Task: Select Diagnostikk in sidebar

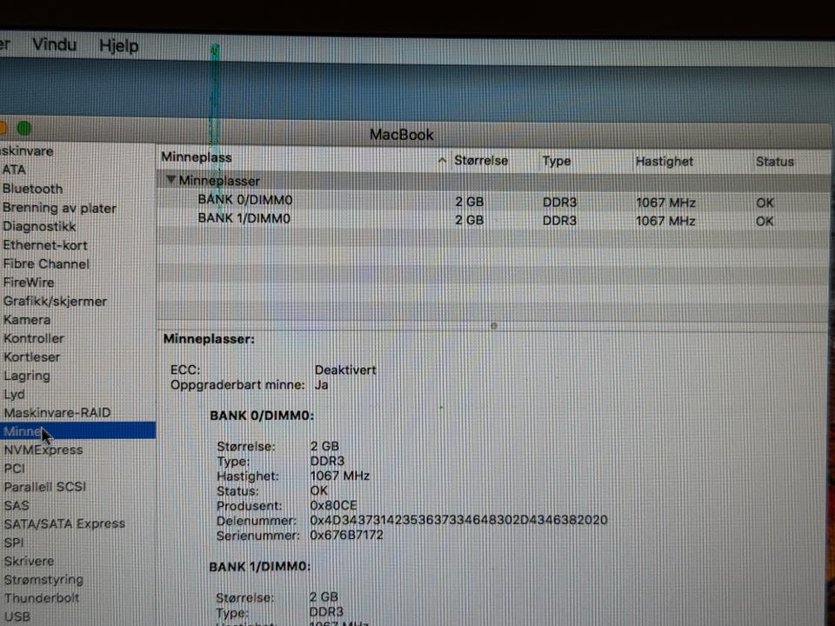Action: coord(39,226)
